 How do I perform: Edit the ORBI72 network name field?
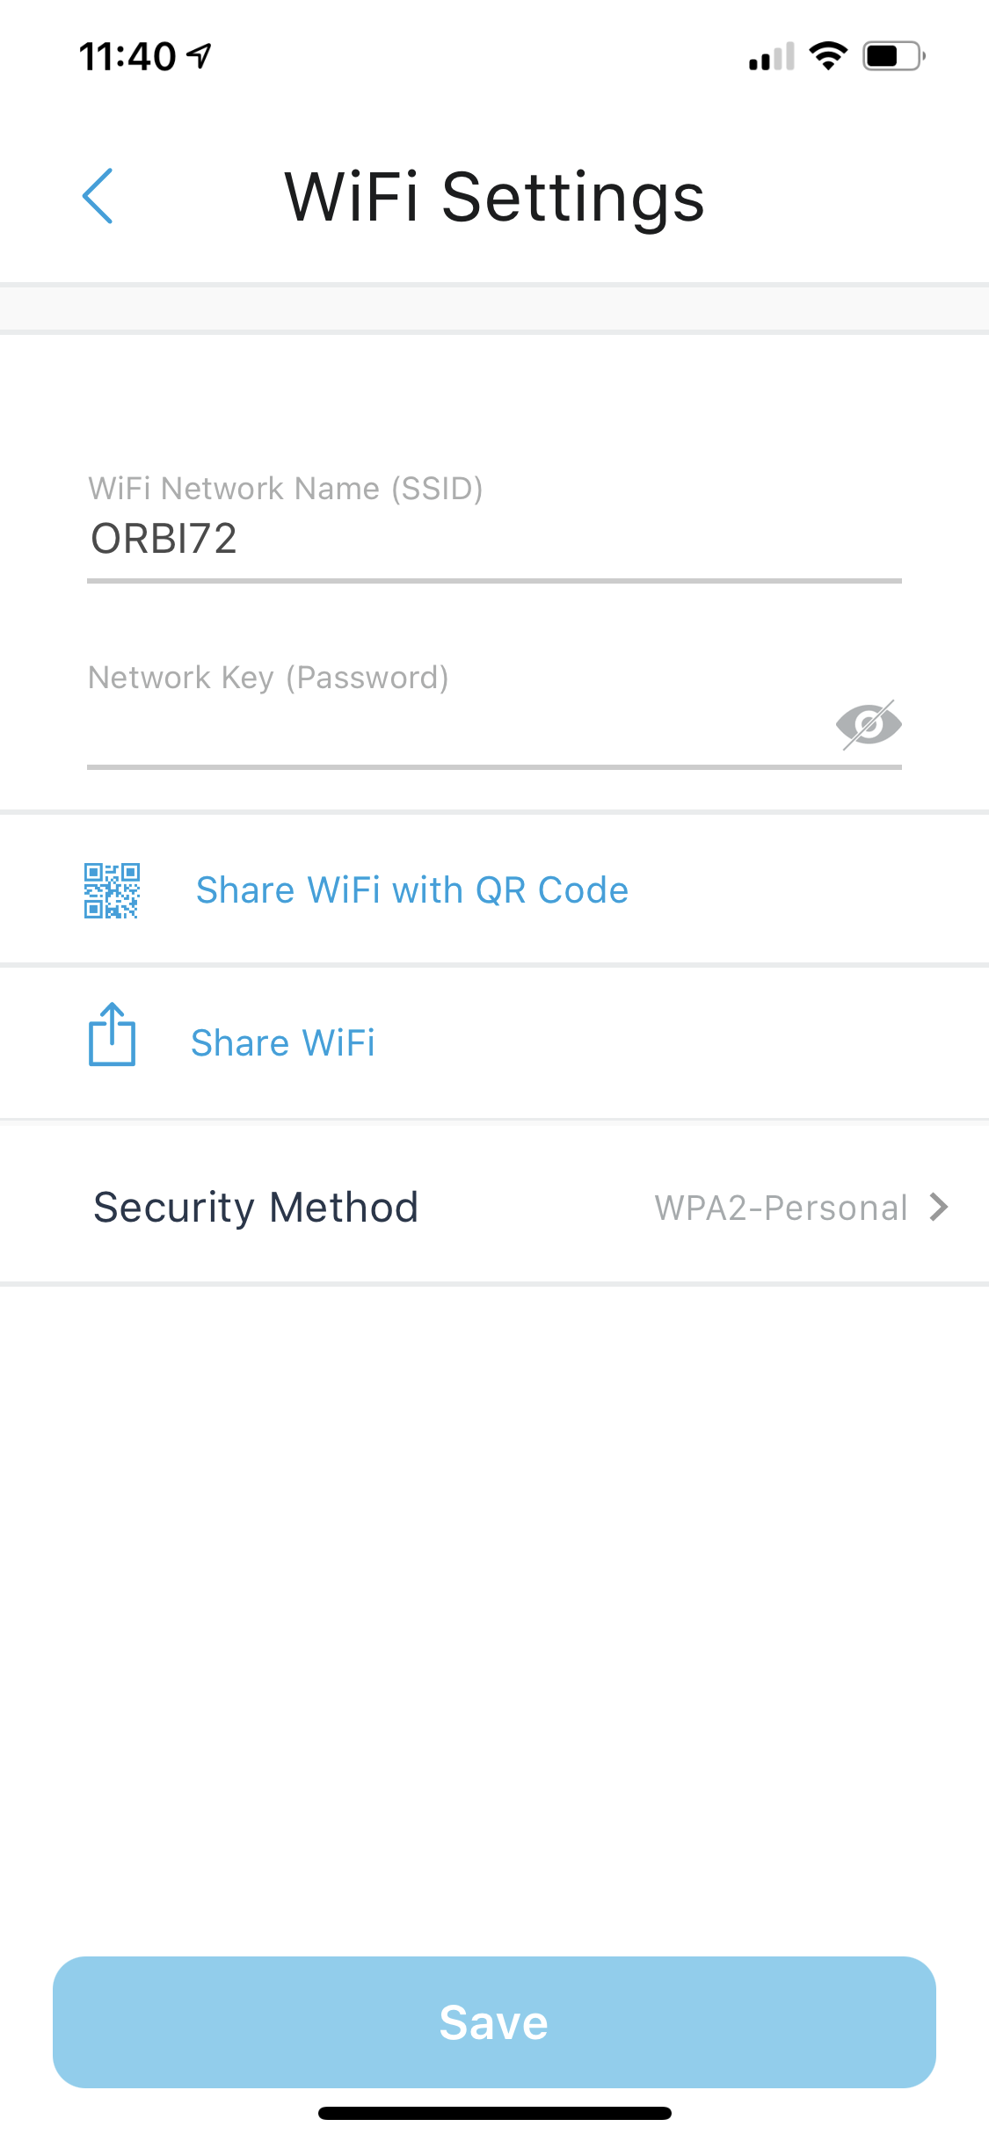[x=492, y=539]
